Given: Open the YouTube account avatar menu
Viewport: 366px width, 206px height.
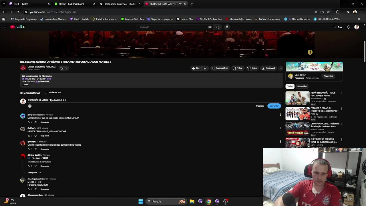Looking at the screenshot, I should coord(357,27).
